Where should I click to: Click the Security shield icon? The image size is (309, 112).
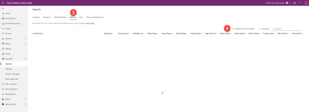[x=3, y=34]
